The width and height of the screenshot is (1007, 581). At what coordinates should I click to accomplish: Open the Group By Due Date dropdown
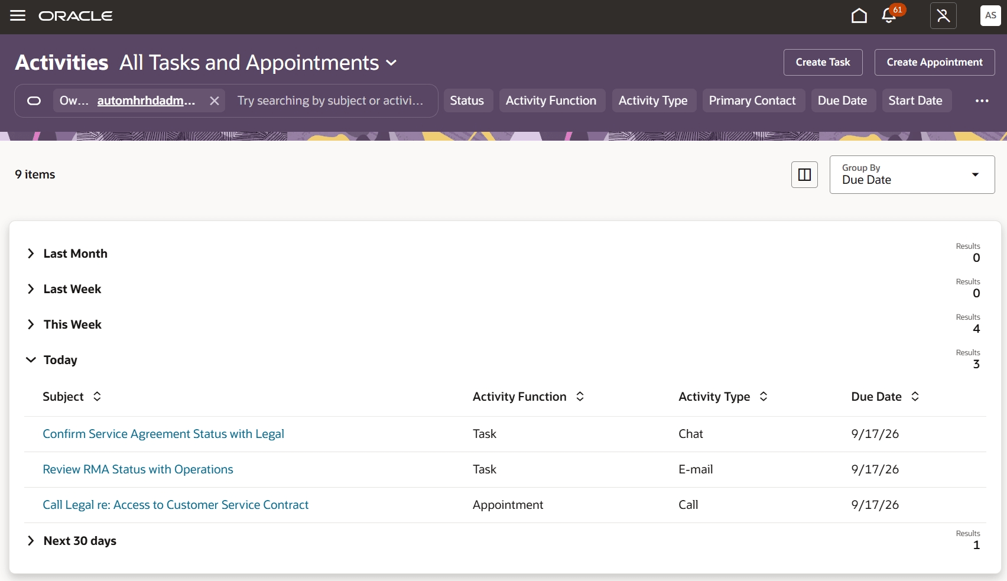(x=912, y=175)
